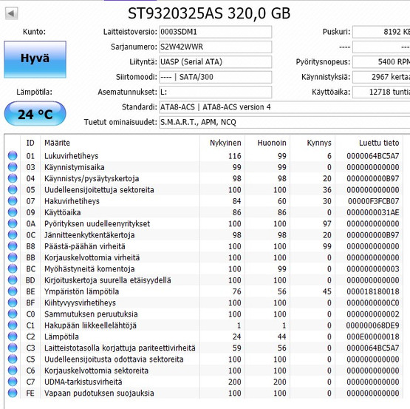Click status orb of Uudelleensijoitettuja sektoreita row

tap(13, 189)
